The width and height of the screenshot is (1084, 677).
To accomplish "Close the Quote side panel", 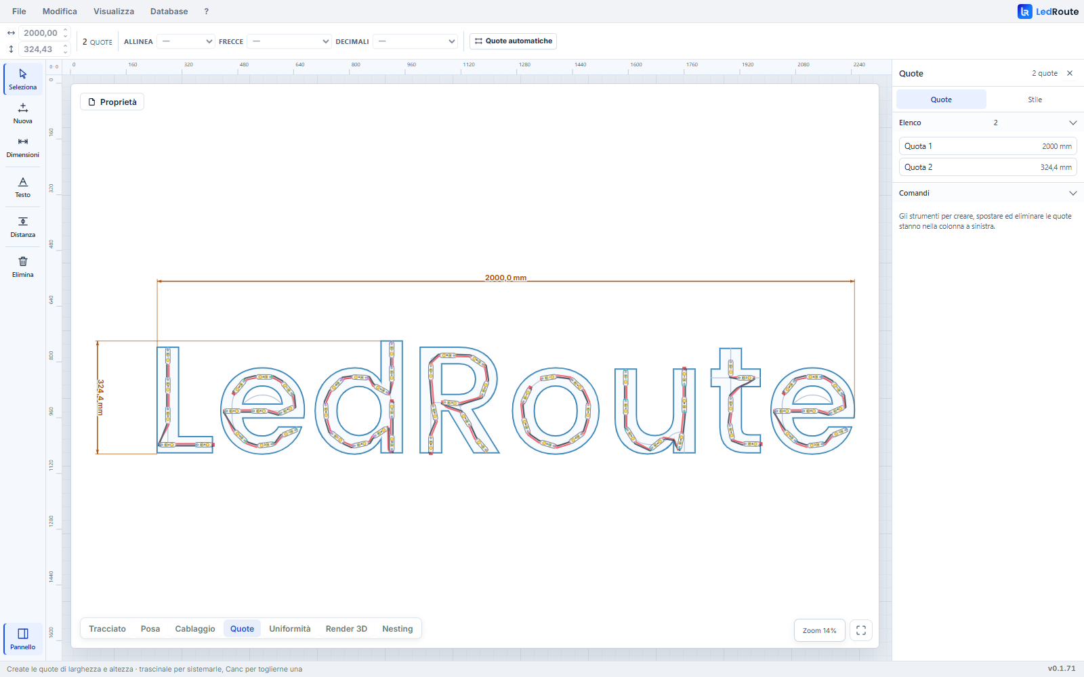I will pyautogui.click(x=1070, y=73).
